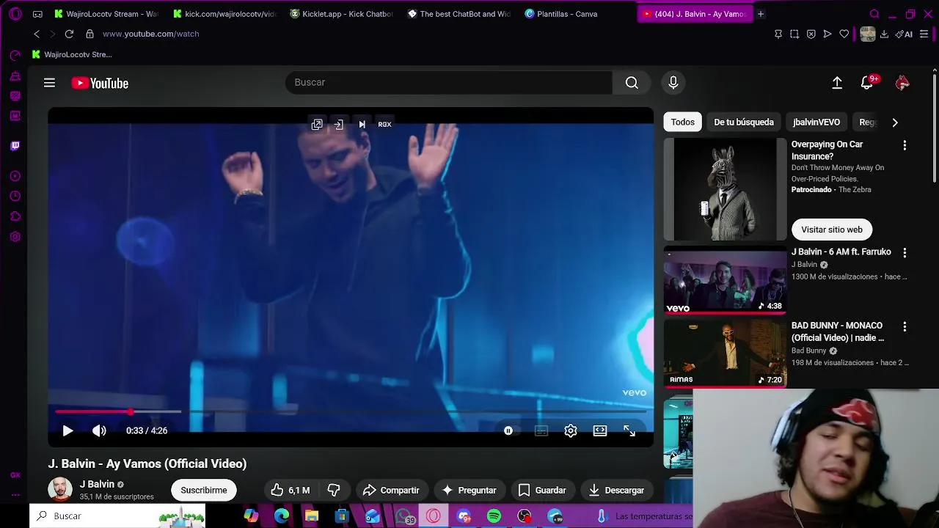Switch to WajiroLocotv Stream tab

(106, 14)
